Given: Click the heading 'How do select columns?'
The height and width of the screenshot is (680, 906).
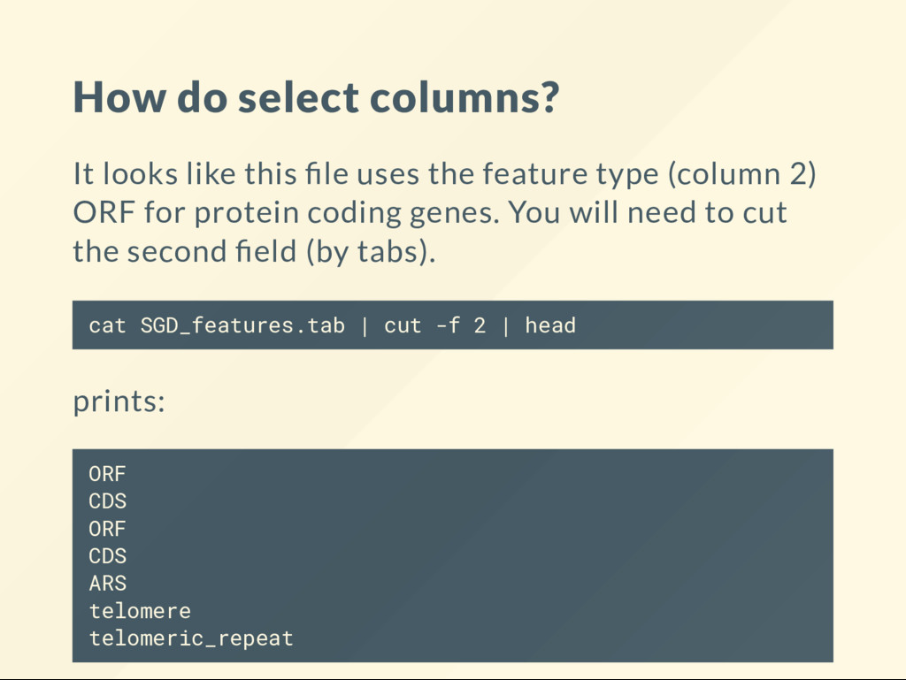Looking at the screenshot, I should pos(316,97).
